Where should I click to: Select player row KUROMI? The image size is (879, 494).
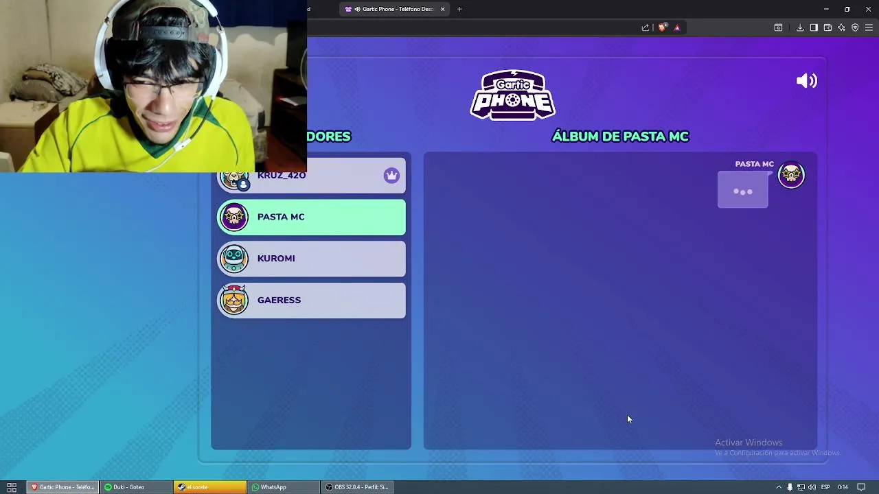(311, 259)
